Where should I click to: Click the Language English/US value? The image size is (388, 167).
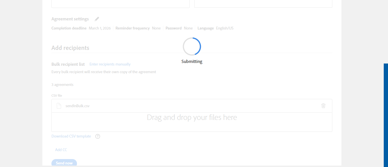pyautogui.click(x=225, y=28)
